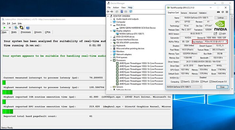The width and height of the screenshot is (235, 130).
Task: Scan for hardware changes via the monitor icon
Action: click(x=131, y=11)
